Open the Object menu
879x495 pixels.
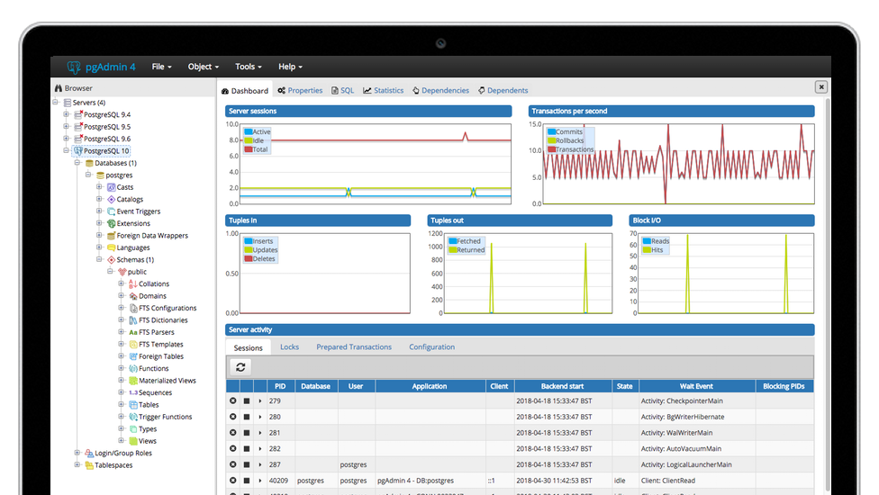[x=203, y=67]
